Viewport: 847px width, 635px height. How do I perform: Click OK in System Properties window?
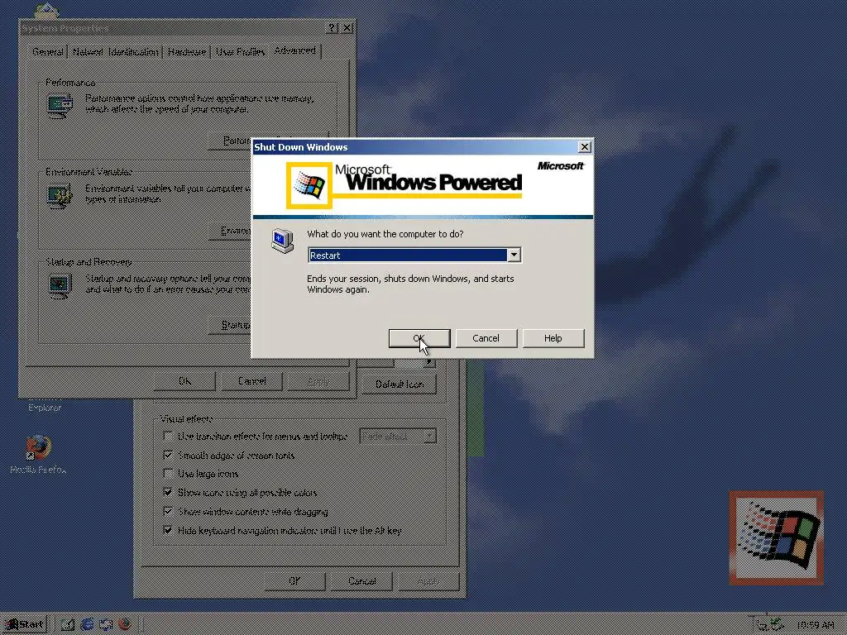(184, 381)
